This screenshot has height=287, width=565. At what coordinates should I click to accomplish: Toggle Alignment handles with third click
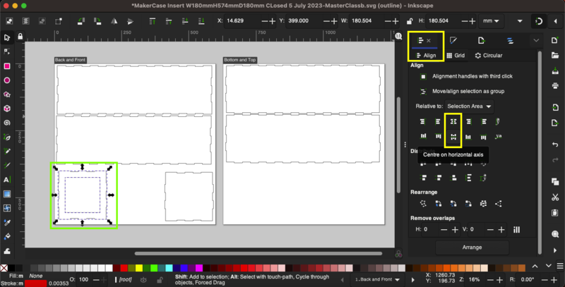coord(423,76)
